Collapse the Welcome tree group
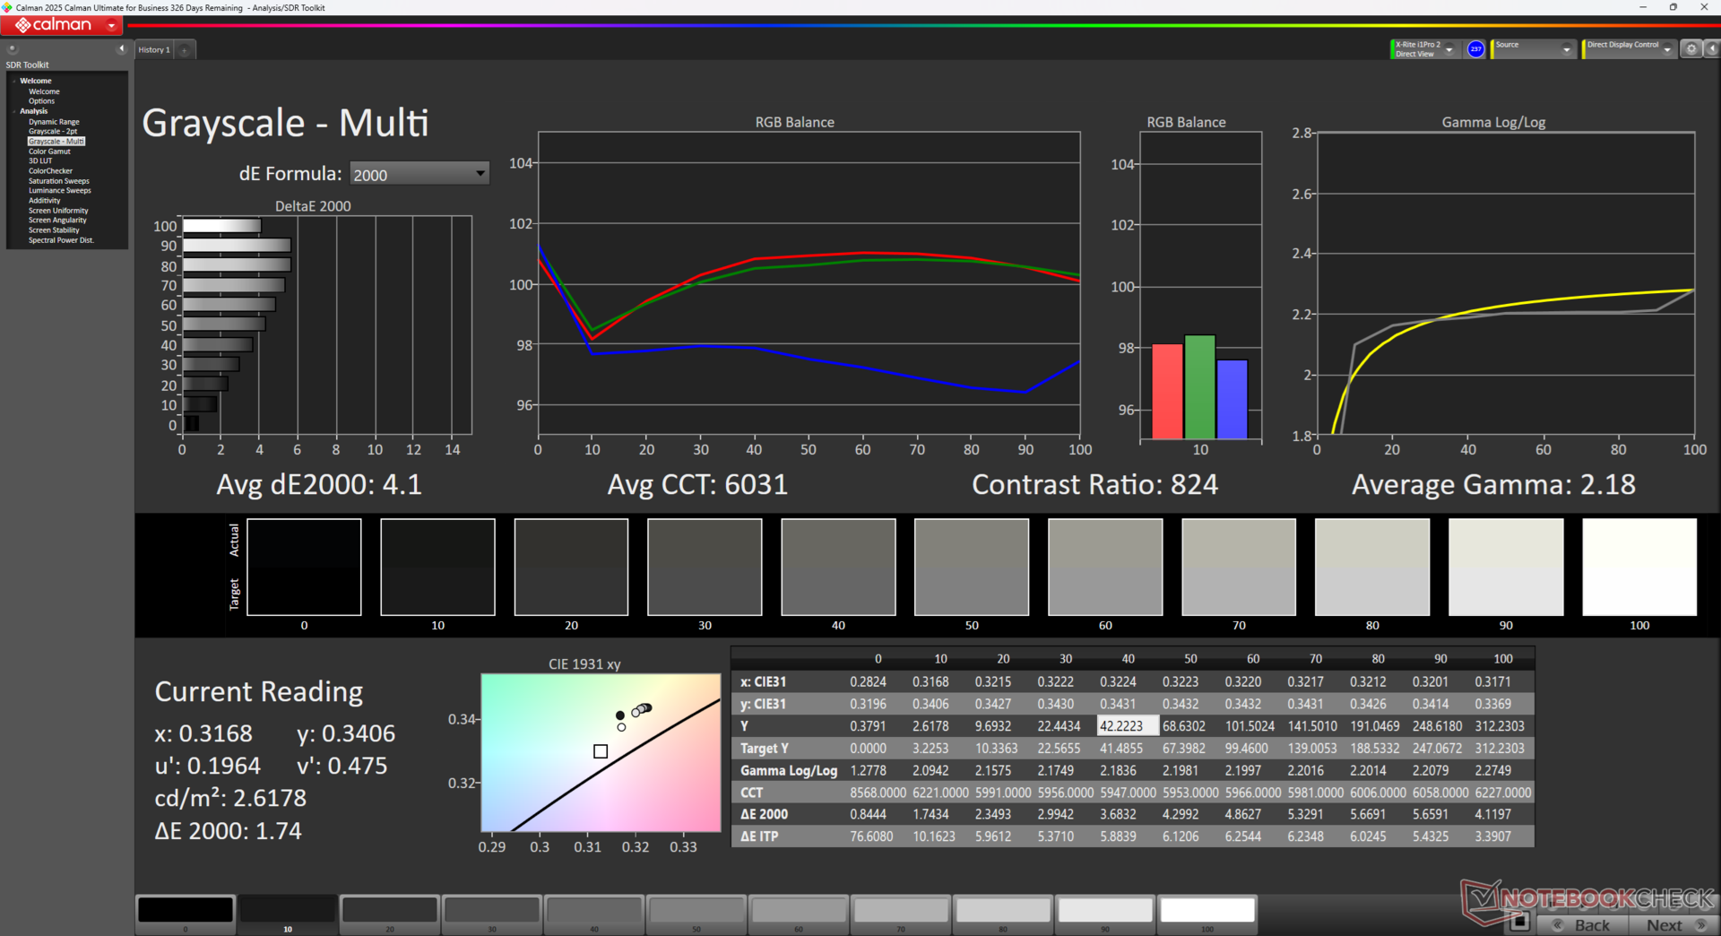This screenshot has height=936, width=1721. pyautogui.click(x=14, y=81)
